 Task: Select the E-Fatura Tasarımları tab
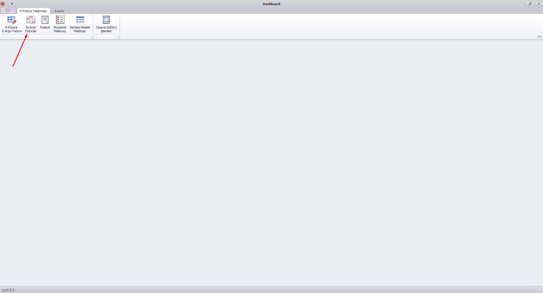33,11
